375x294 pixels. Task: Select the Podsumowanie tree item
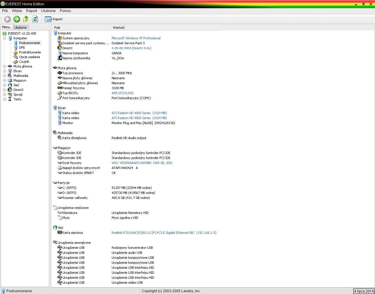29,43
